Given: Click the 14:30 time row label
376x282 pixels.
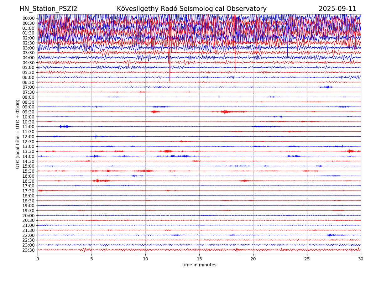Looking at the screenshot, I should pyautogui.click(x=29, y=161).
